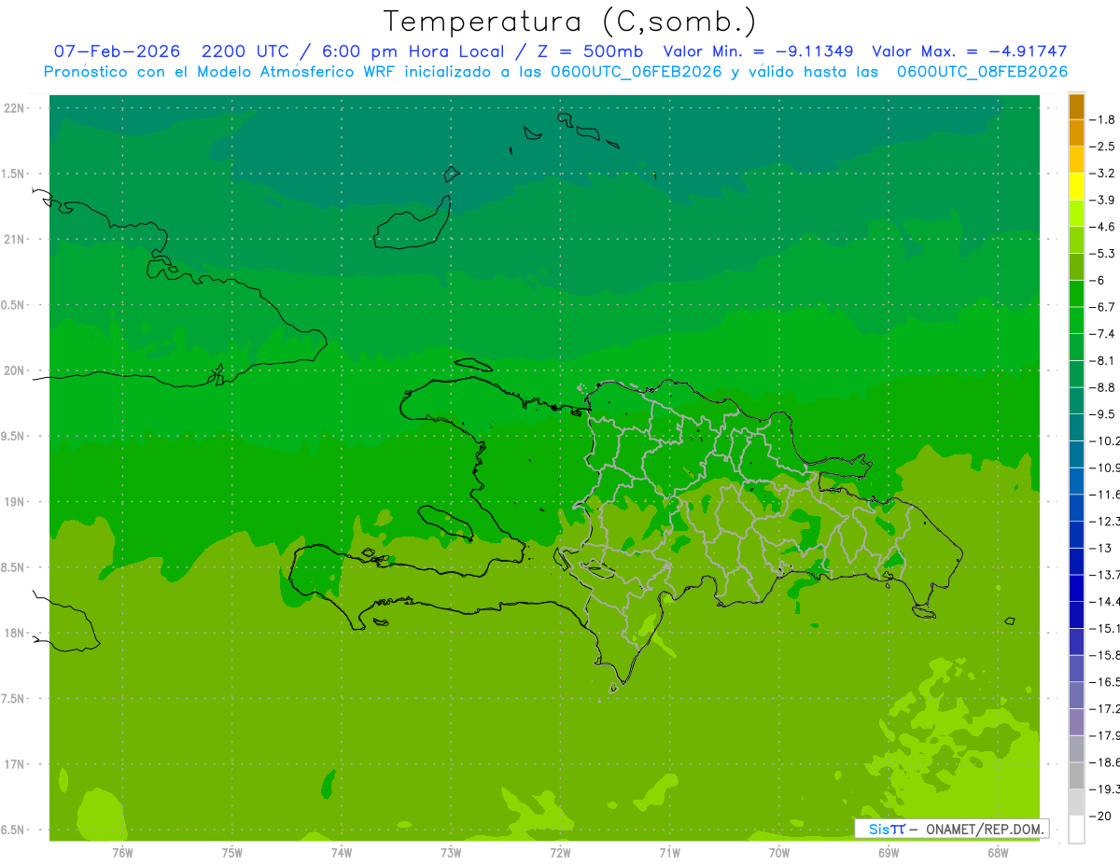Click the "71W" longitude label
This screenshot has height=865, width=1120.
[x=669, y=853]
